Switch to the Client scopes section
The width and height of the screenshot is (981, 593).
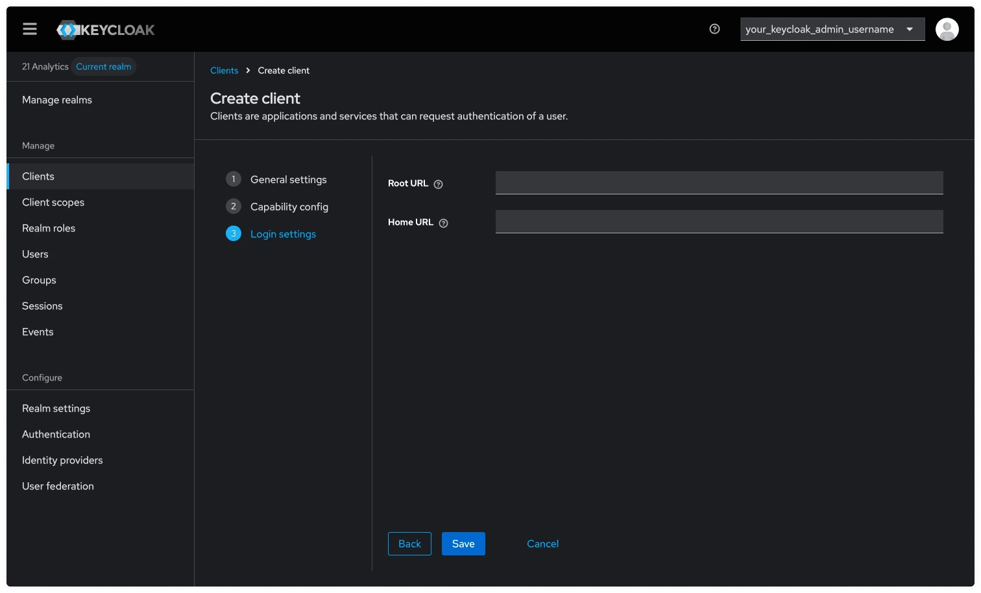(x=53, y=202)
